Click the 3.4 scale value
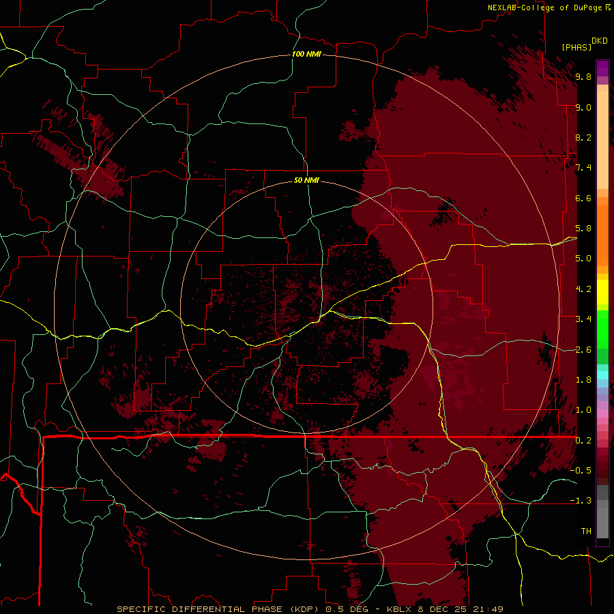This screenshot has width=614, height=614. pyautogui.click(x=583, y=319)
